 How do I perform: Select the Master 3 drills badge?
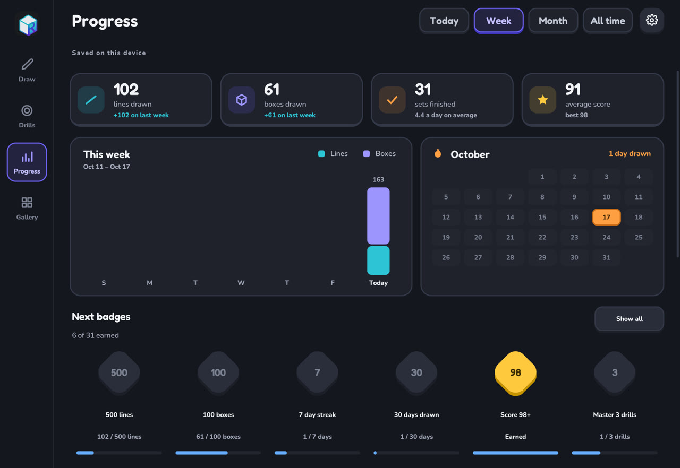click(x=615, y=373)
